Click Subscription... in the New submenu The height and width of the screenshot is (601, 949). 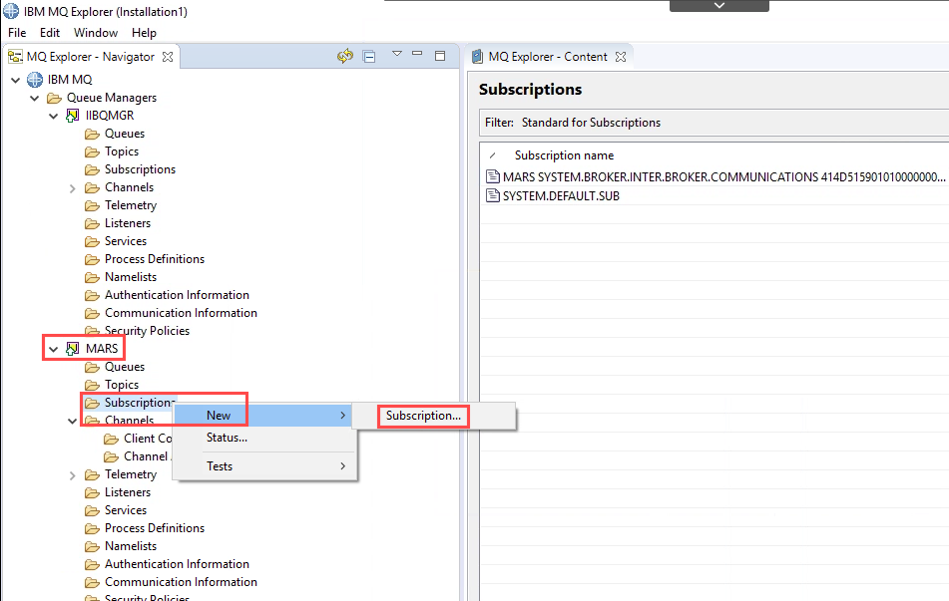coord(423,416)
